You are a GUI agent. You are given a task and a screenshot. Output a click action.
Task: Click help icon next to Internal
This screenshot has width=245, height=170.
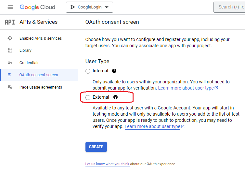click(114, 71)
